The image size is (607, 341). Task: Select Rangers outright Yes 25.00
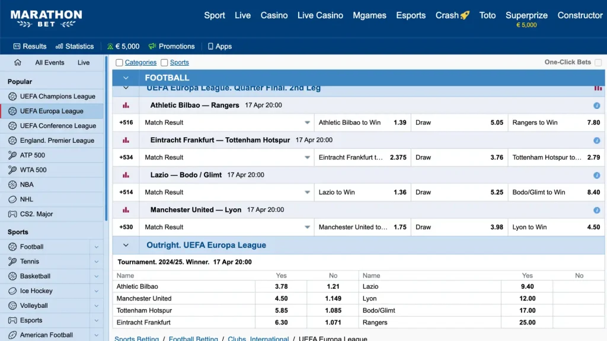[527, 323]
